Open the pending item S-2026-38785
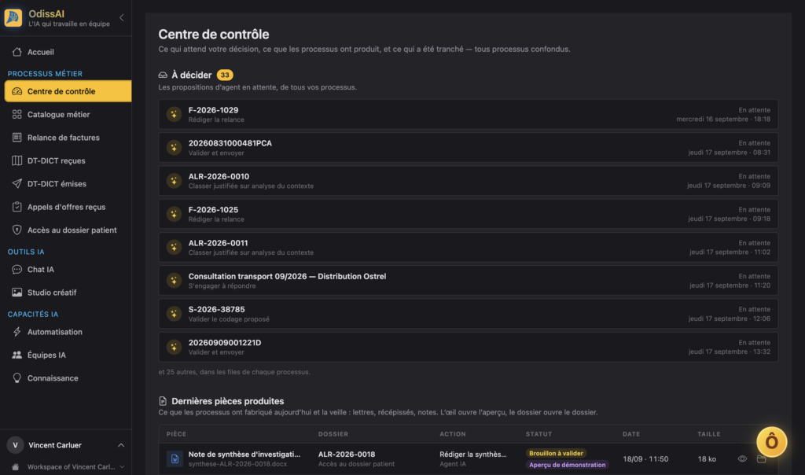The height and width of the screenshot is (475, 805). [x=469, y=314]
